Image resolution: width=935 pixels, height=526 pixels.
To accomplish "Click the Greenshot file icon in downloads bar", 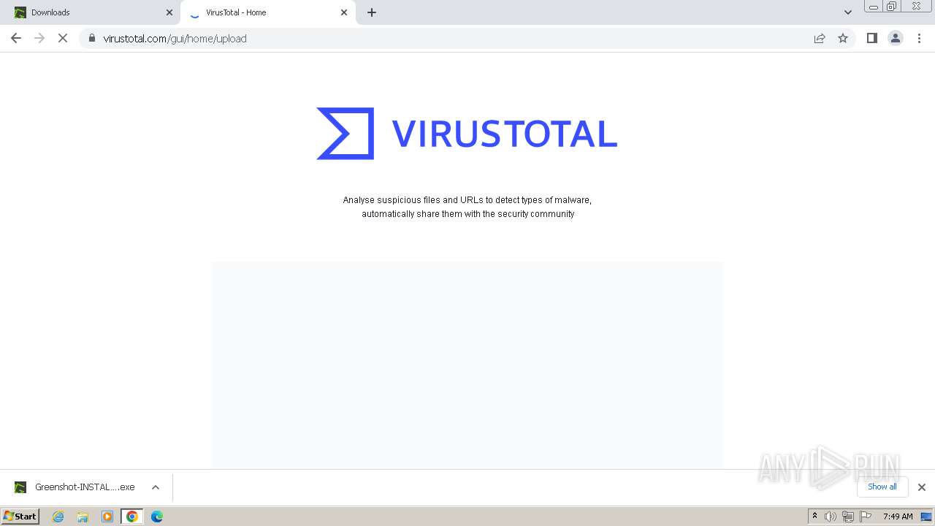I will [20, 487].
